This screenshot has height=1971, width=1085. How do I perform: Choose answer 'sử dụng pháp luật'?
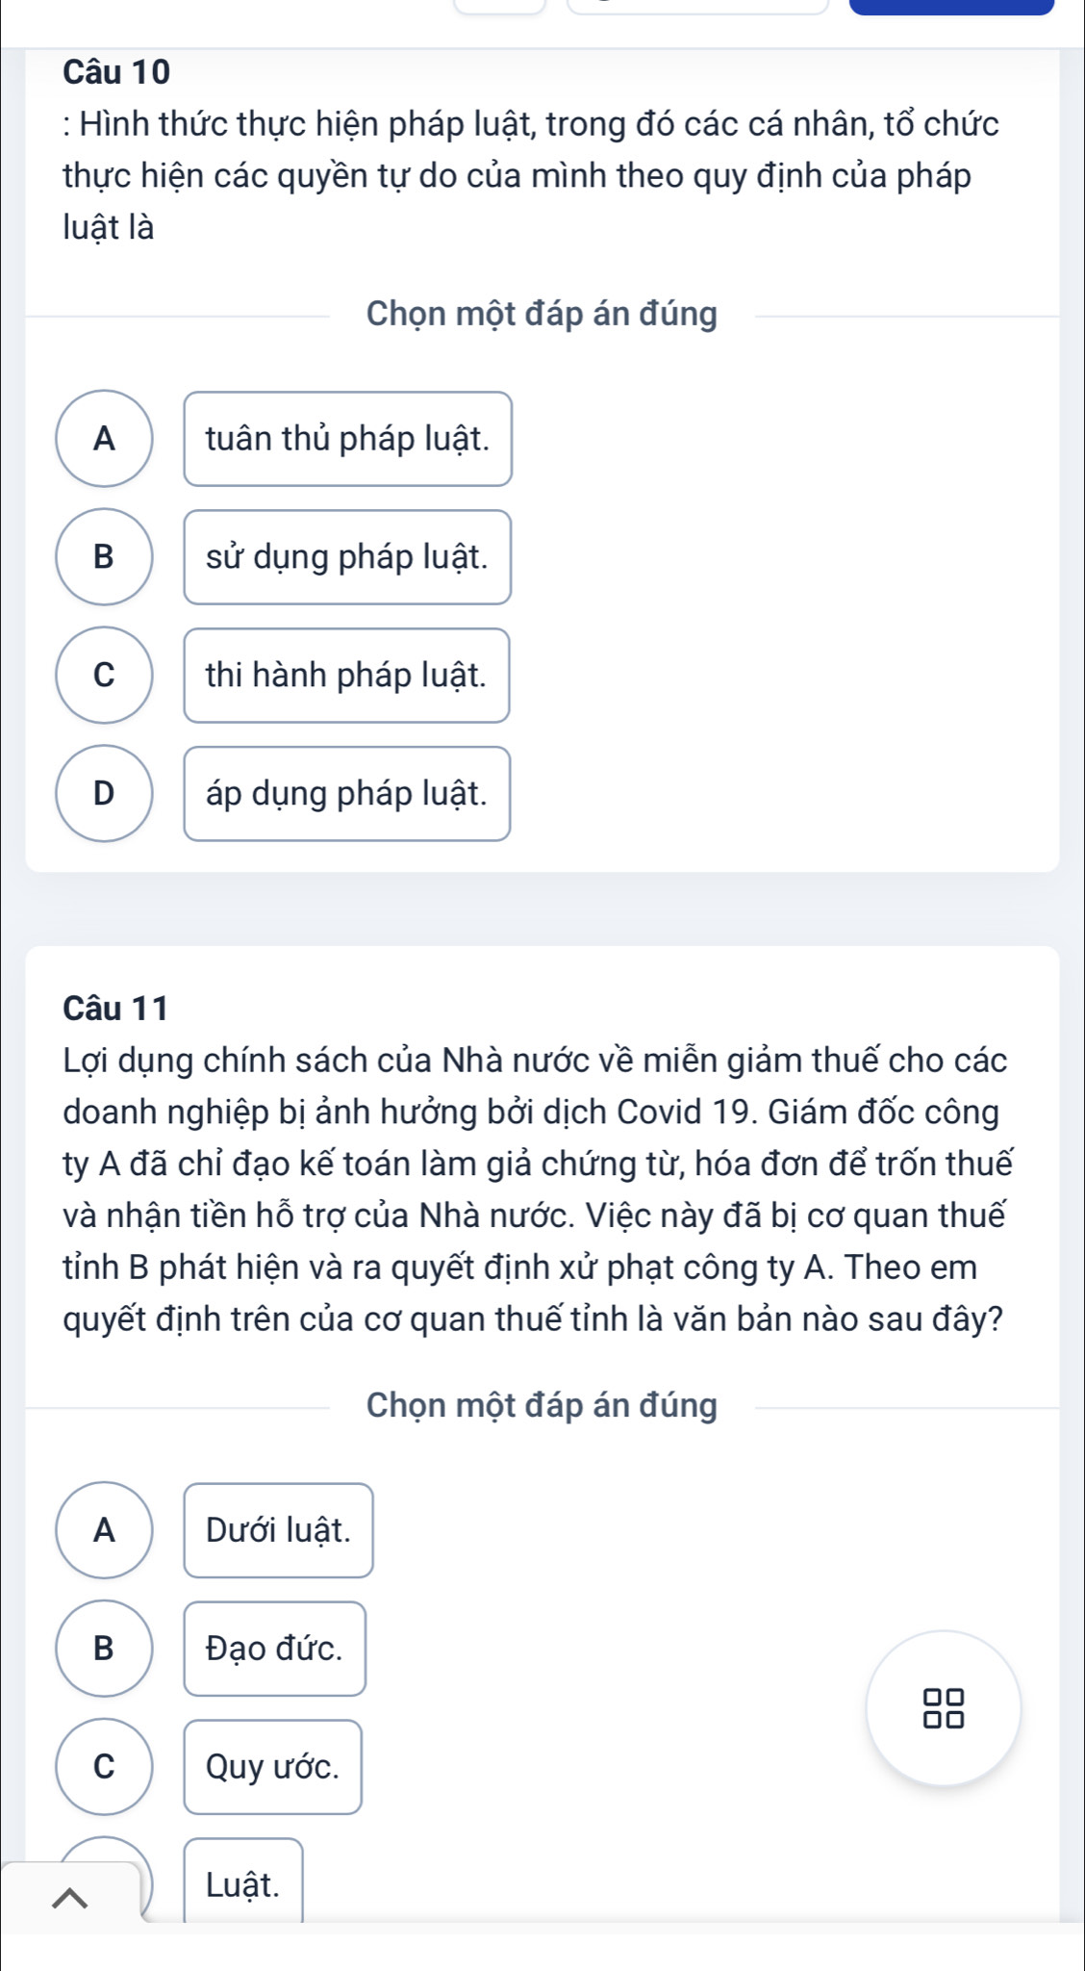pyautogui.click(x=347, y=557)
